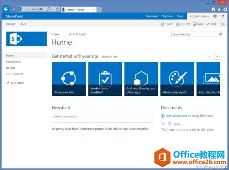Viewport: 229px width, 170px height.
Task: Open the PAGE ribbon tab
Action: pos(24,24)
